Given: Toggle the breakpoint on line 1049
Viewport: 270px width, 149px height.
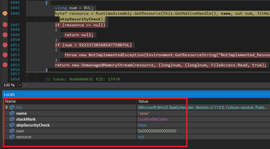Looking at the screenshot, I should (5, 35).
